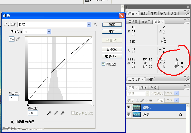Image resolution: width=191 pixels, height=133 pixels.
Task: Click the Input value field
Action: (33, 113)
